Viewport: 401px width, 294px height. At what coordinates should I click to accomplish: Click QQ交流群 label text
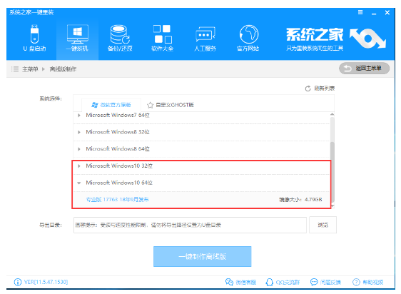(x=288, y=283)
